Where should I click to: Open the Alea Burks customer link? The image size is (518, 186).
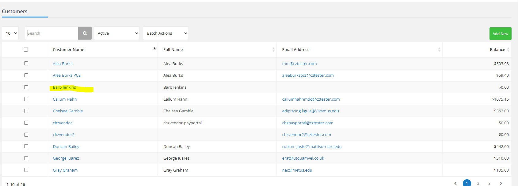(63, 64)
